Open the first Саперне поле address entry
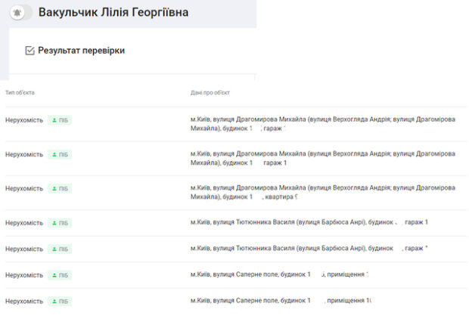Viewport: 469px width, 322px height. pyautogui.click(x=278, y=274)
